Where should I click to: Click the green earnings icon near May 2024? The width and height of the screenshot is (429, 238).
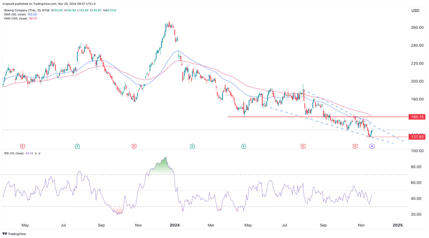point(243,146)
